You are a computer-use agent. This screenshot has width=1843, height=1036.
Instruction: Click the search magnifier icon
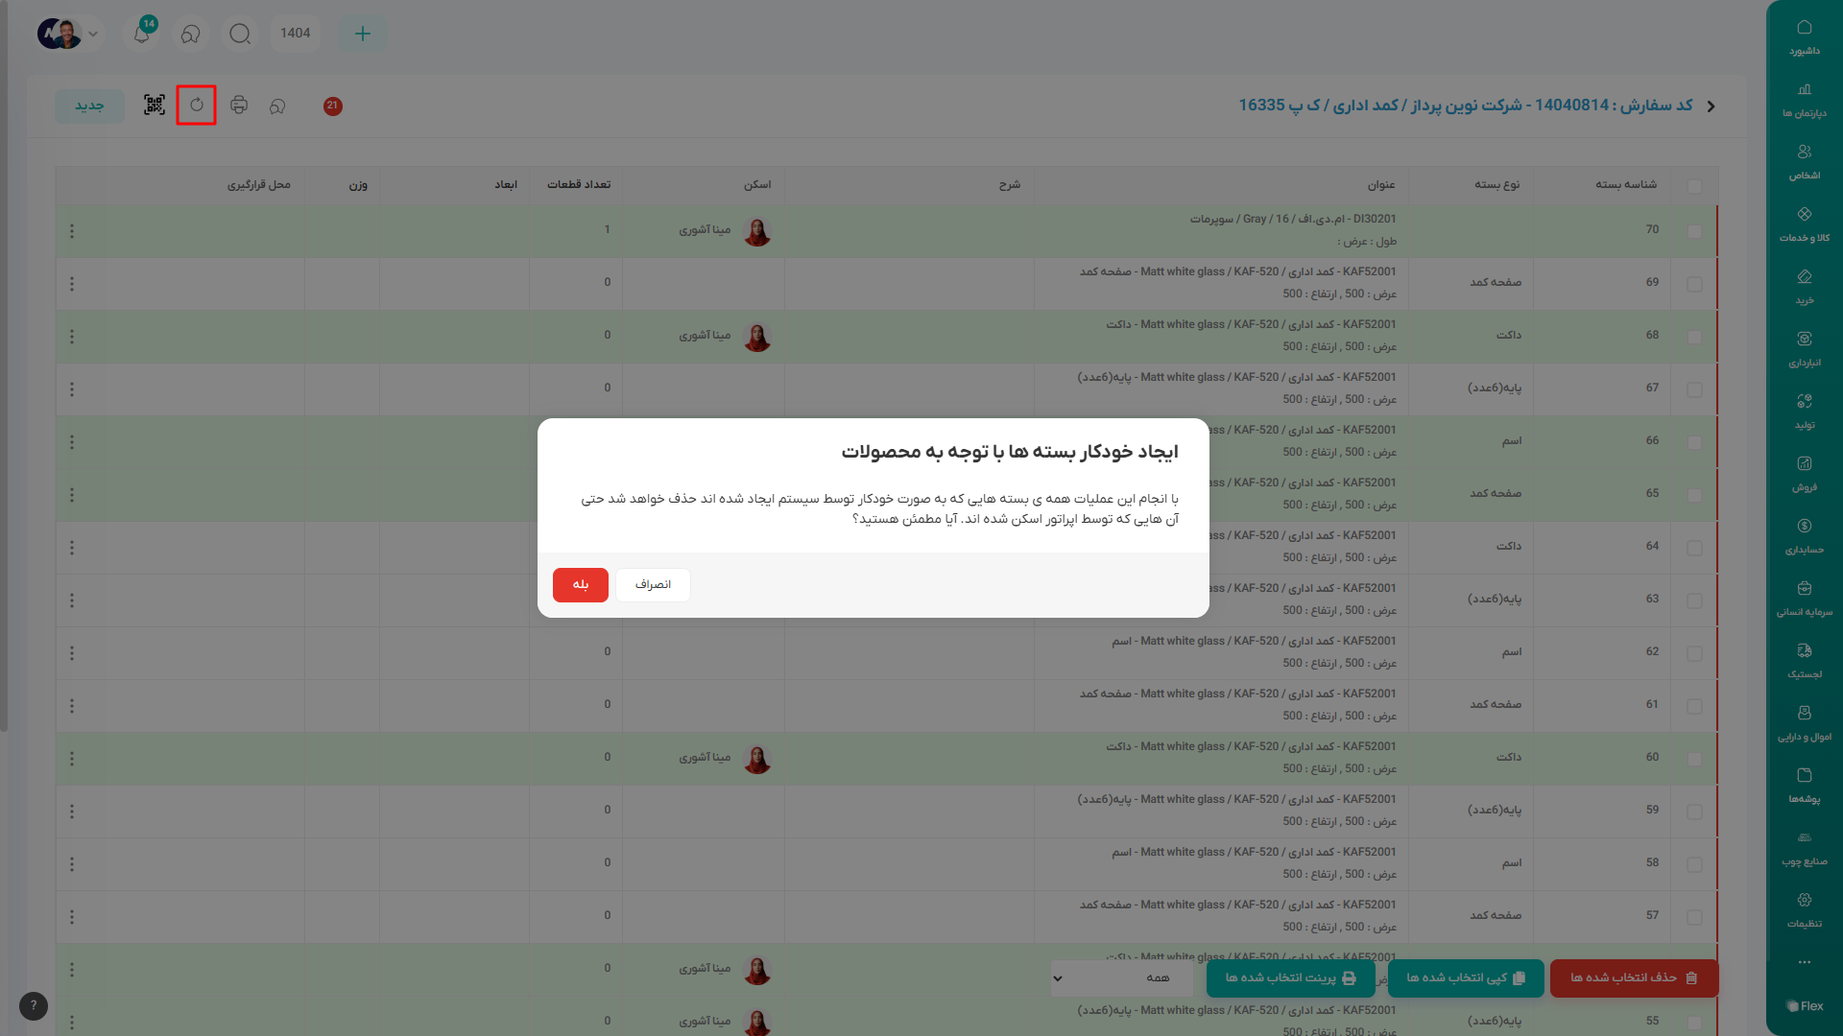point(240,34)
